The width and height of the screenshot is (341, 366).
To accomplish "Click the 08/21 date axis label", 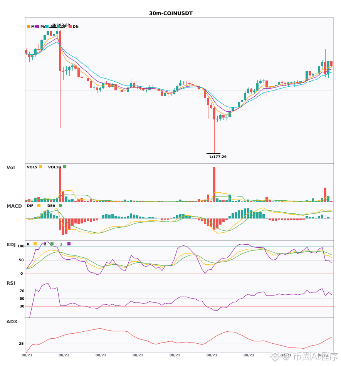I will pyautogui.click(x=27, y=355).
